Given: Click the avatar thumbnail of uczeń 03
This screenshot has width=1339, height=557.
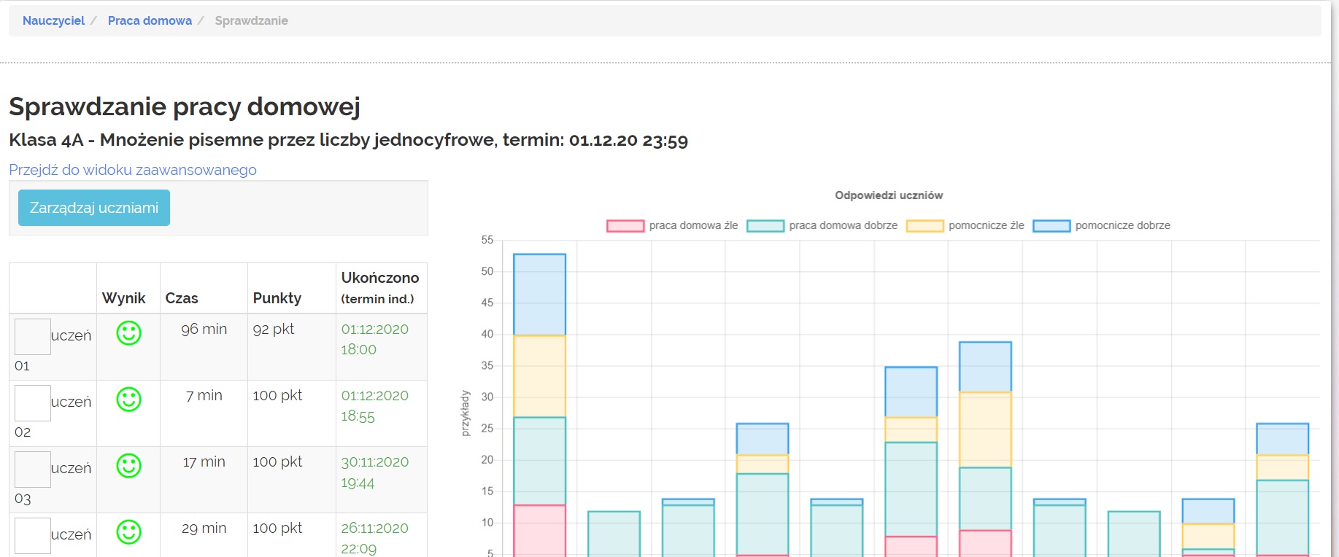Looking at the screenshot, I should point(33,470).
